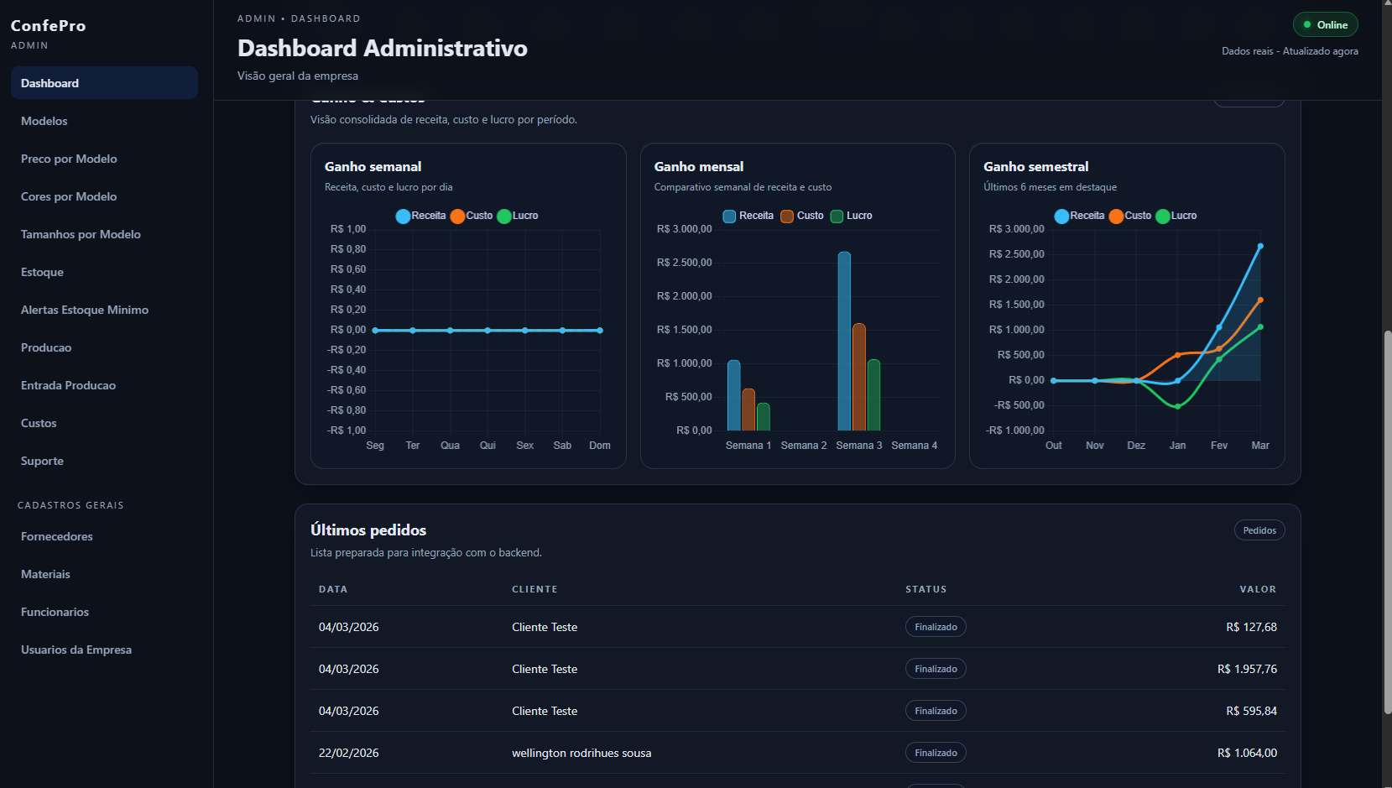This screenshot has width=1392, height=788.
Task: Click the Ganho mensal card title
Action: [699, 167]
